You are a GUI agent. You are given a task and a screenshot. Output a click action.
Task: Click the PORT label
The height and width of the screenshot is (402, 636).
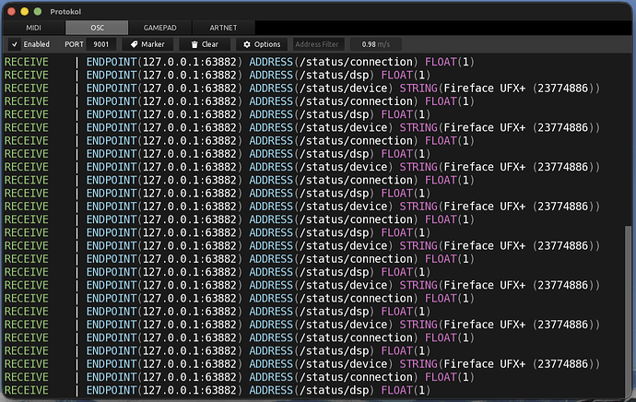pos(74,44)
